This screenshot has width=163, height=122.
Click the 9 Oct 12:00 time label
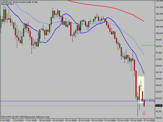(x=31, y=120)
